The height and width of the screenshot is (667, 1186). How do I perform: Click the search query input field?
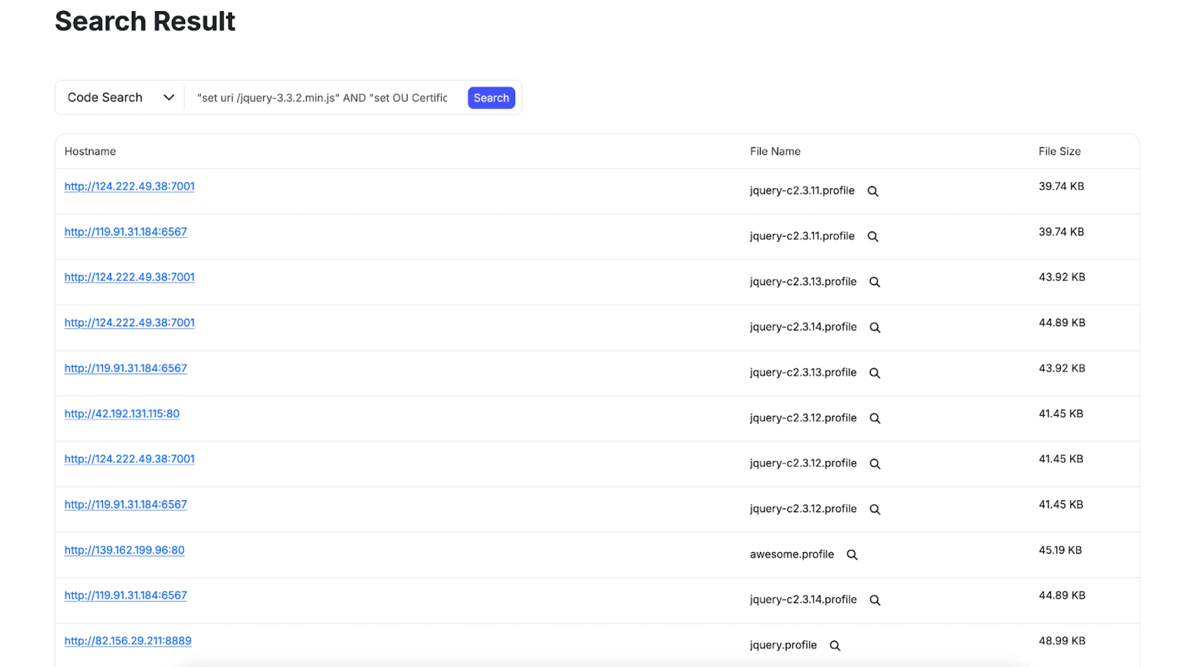click(322, 98)
